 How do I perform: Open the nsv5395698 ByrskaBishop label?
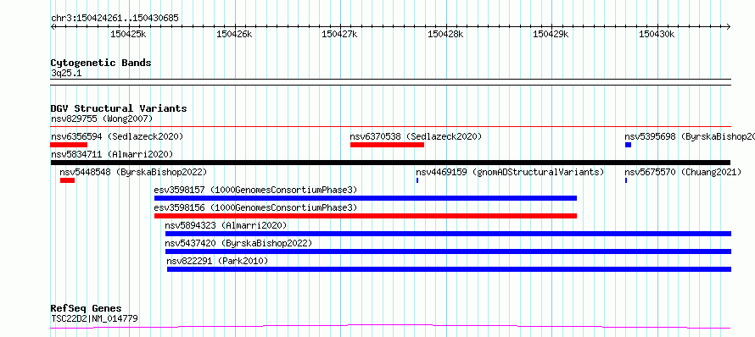[x=690, y=136]
